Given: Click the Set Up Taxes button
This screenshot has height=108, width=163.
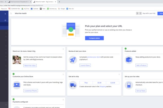Looking at the screenshot, I should pos(141,91).
